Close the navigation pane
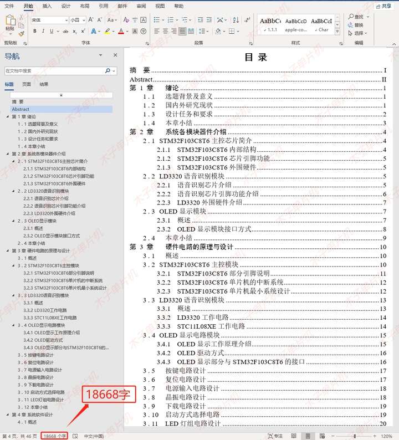This screenshot has width=399, height=440. [115, 55]
